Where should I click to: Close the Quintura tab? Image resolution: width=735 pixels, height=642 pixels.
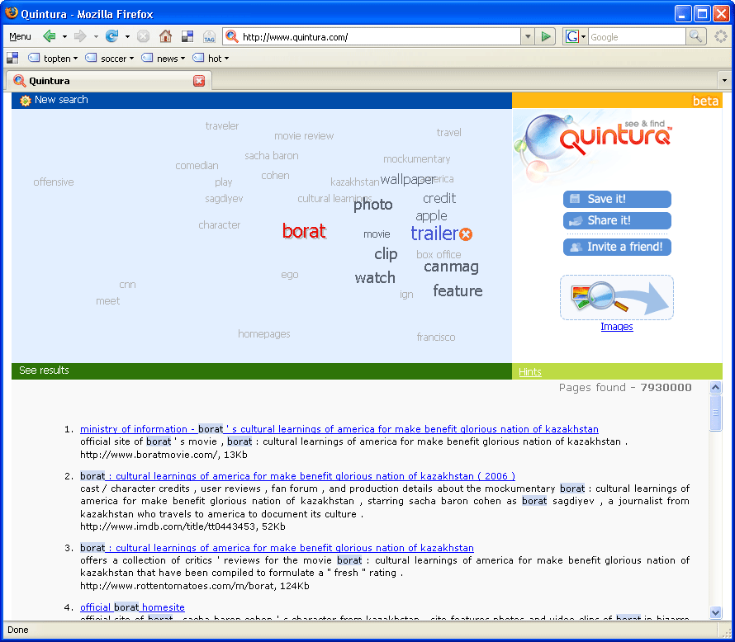pos(199,81)
